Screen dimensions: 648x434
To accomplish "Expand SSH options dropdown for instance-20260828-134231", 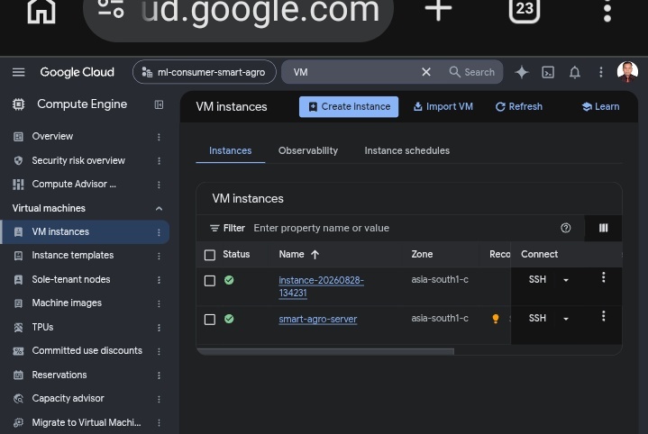I will [x=566, y=280].
